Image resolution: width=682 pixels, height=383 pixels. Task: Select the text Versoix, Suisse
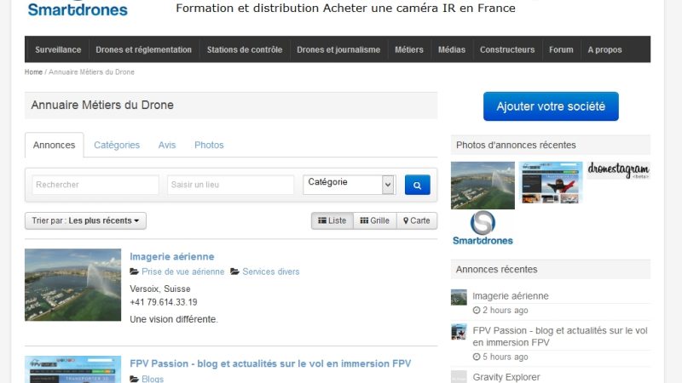tap(160, 289)
